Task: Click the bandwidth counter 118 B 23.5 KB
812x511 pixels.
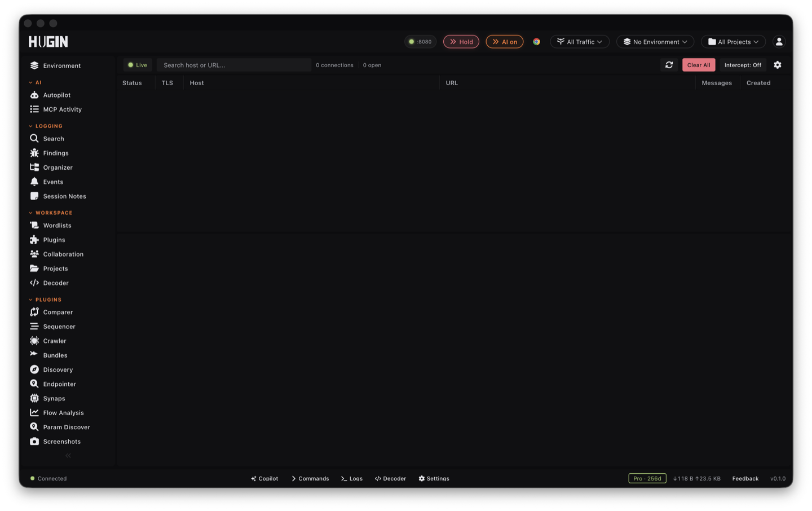Action: pos(697,478)
